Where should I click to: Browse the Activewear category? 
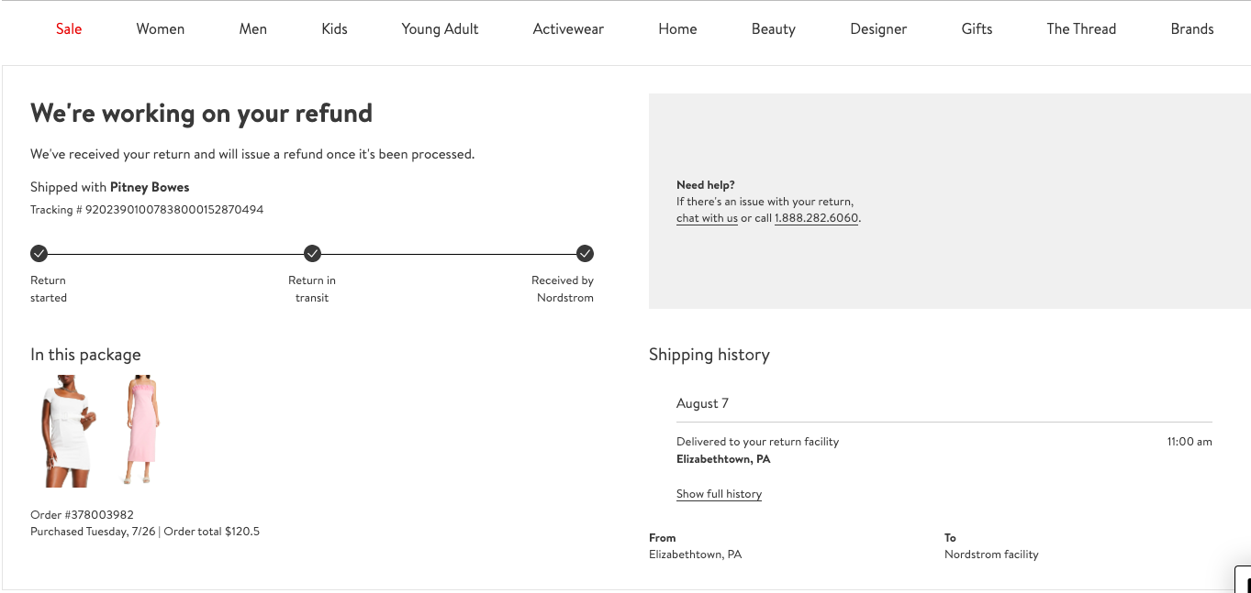pyautogui.click(x=568, y=29)
